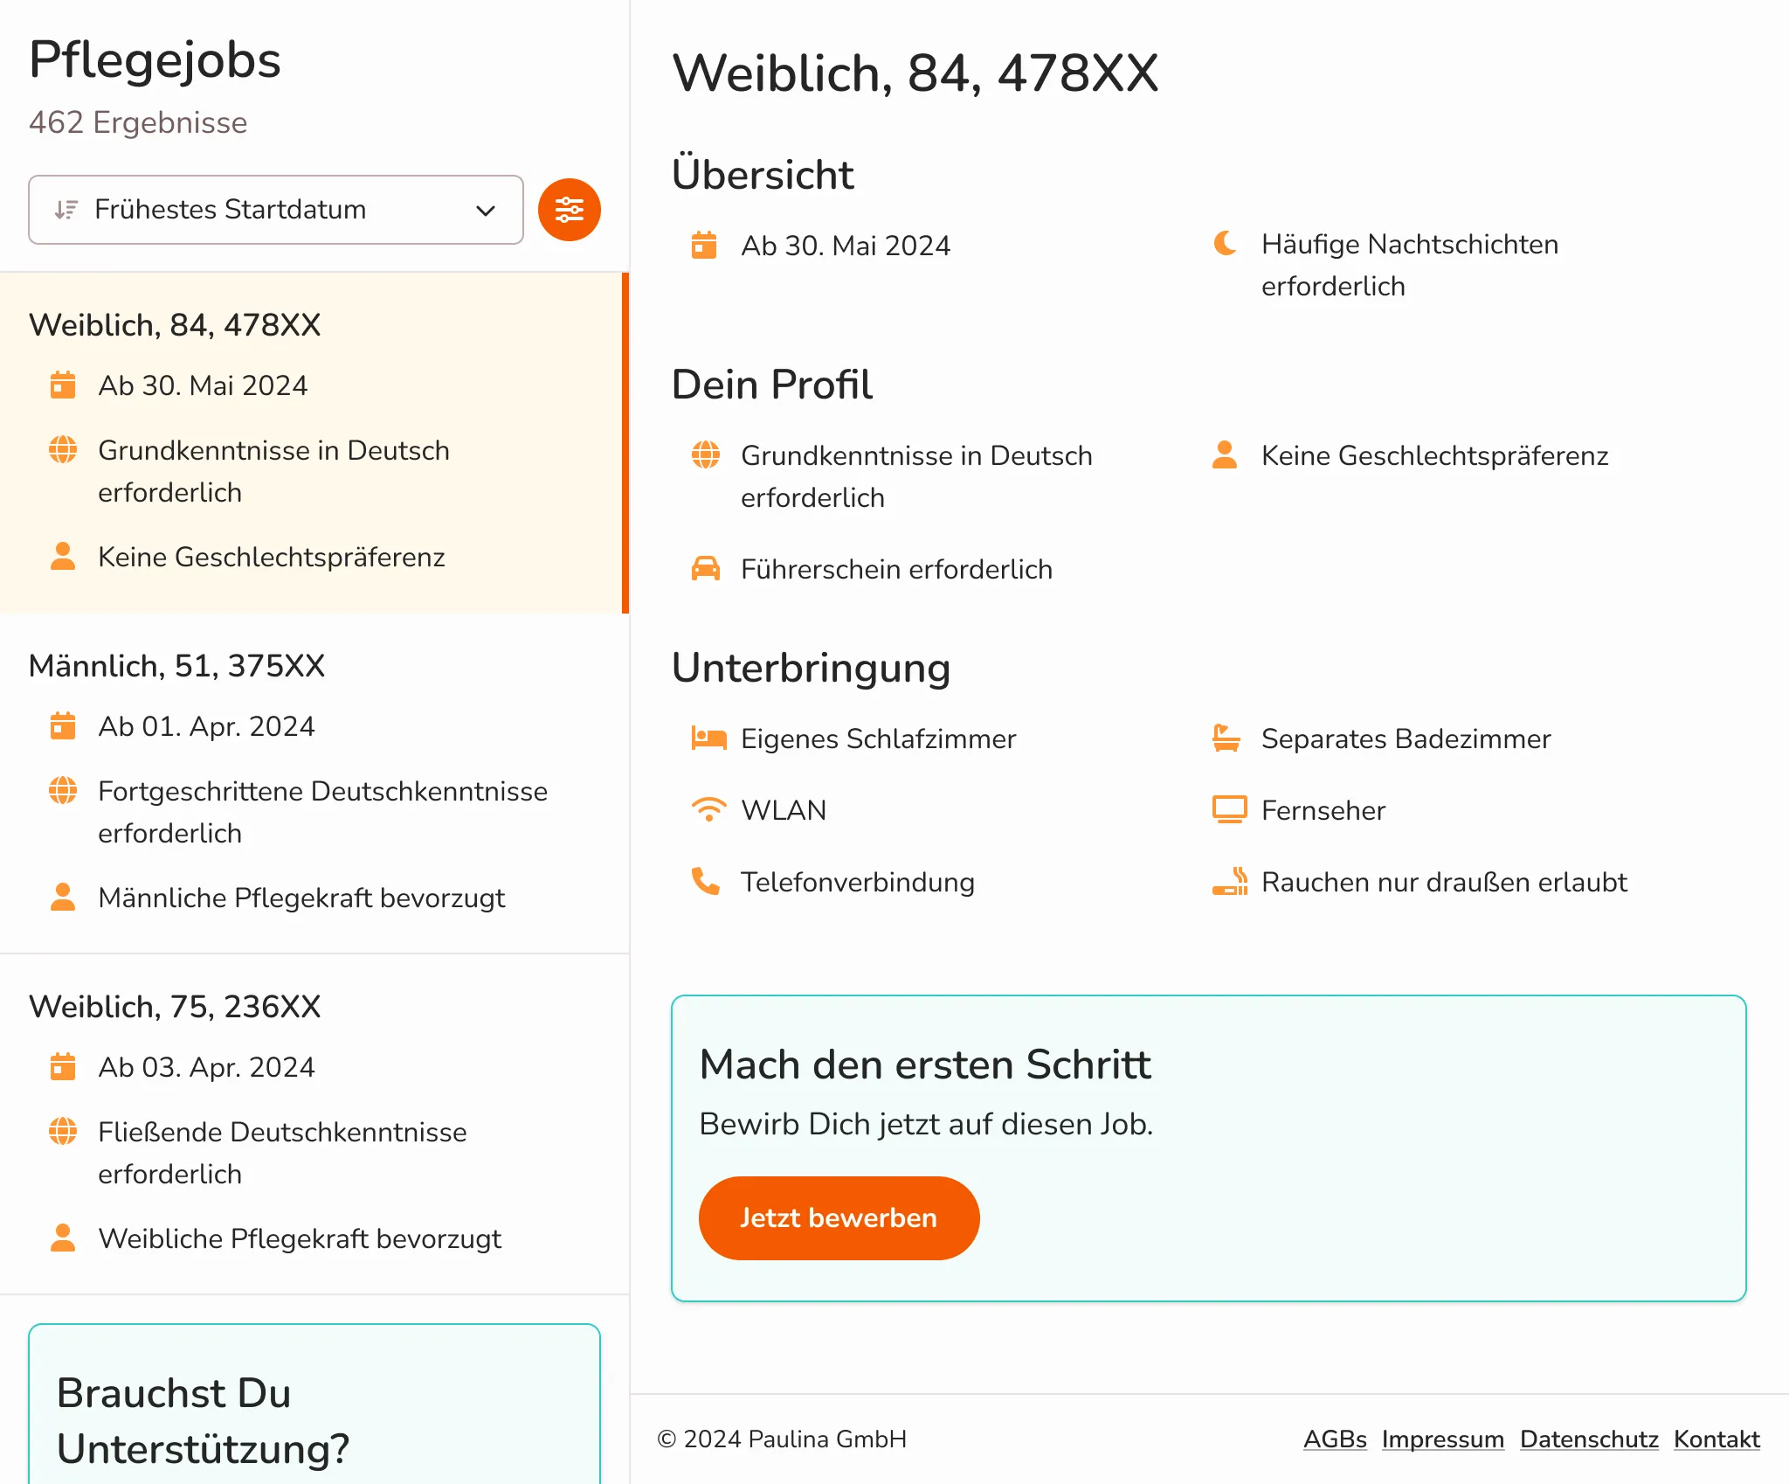The height and width of the screenshot is (1484, 1789).
Task: Open the AGBs footer link
Action: (x=1335, y=1439)
